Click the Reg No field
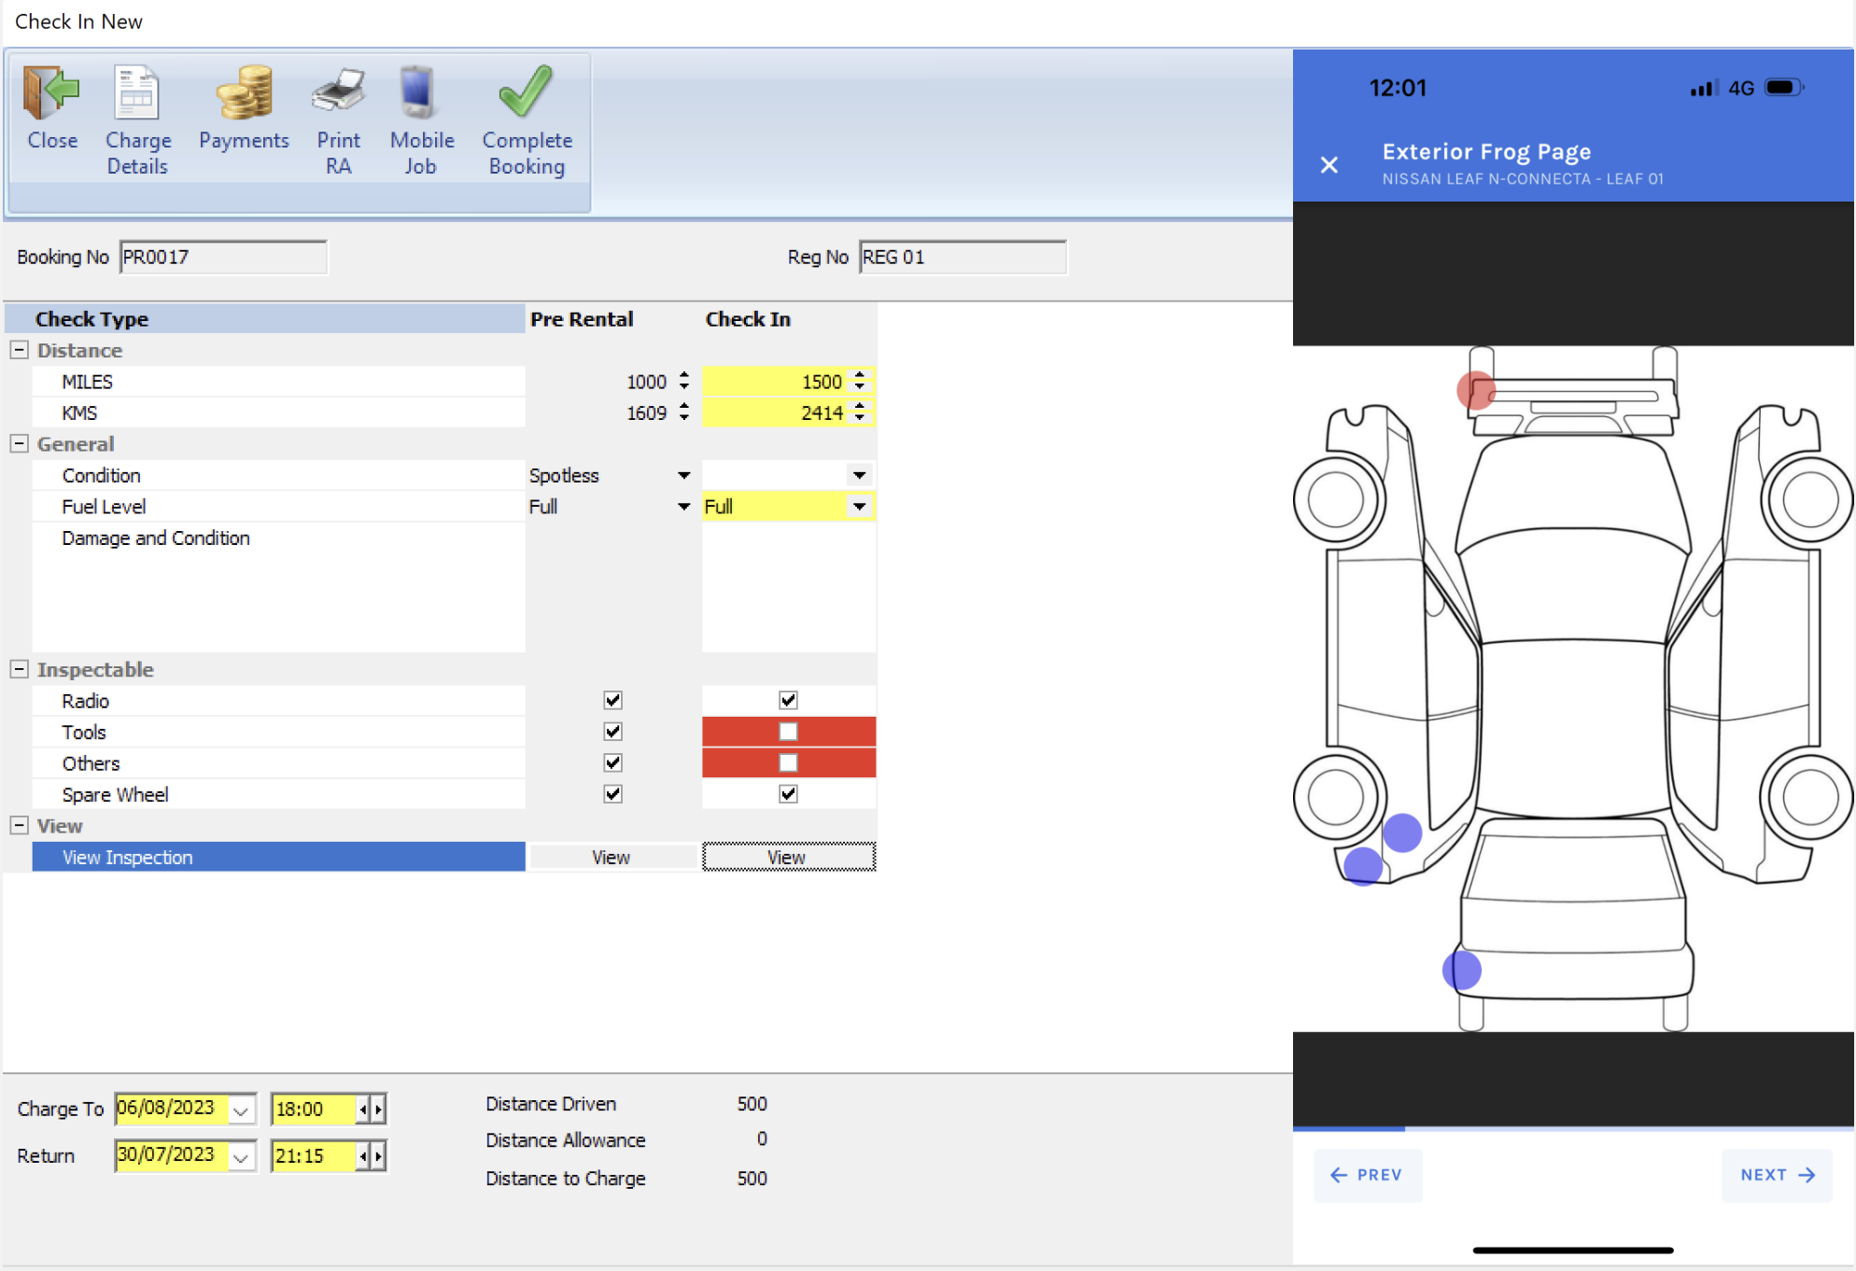This screenshot has height=1271, width=1856. click(963, 258)
